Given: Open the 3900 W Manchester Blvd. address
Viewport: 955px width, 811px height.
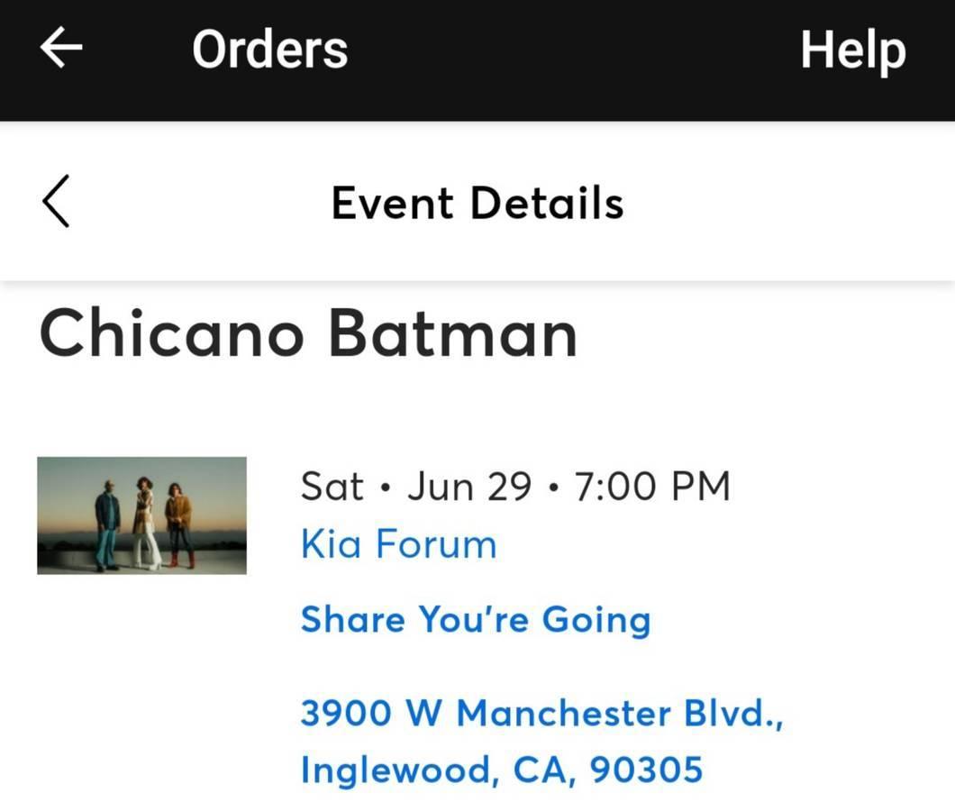Looking at the screenshot, I should click(x=542, y=713).
